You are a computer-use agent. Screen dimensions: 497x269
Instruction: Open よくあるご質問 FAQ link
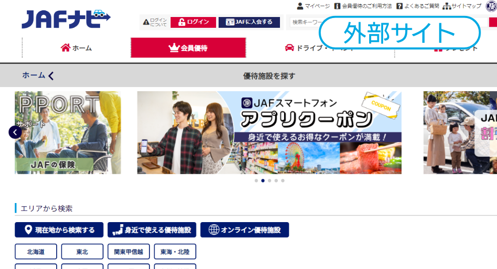(x=418, y=6)
